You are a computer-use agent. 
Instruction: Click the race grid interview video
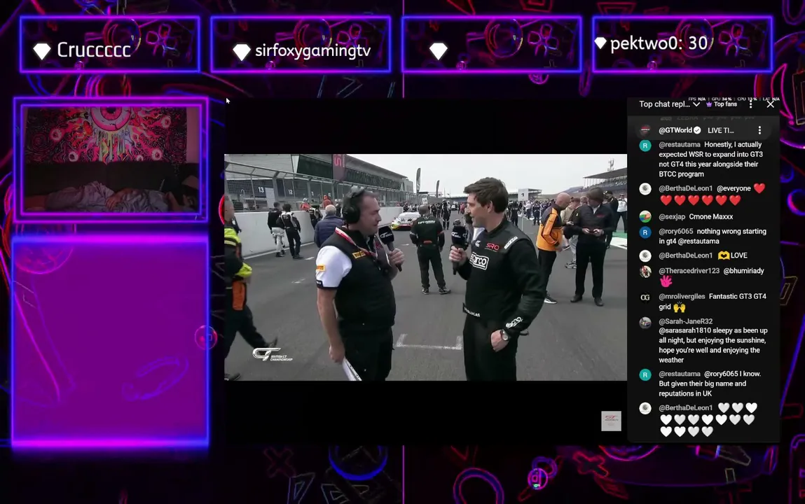[x=425, y=267]
